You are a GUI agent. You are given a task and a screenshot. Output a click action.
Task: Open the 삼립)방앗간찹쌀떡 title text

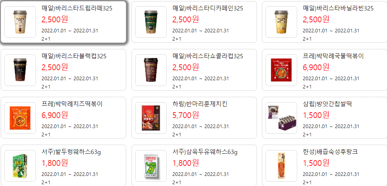coord(327,104)
